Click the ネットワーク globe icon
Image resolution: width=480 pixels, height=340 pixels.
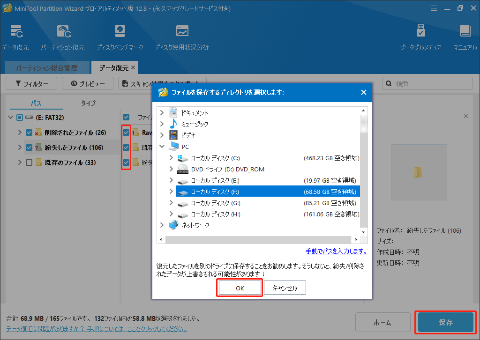tap(173, 225)
